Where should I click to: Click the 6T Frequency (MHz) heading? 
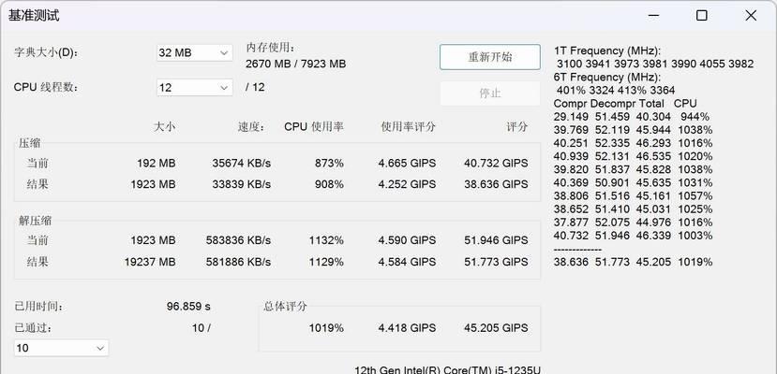tap(607, 77)
